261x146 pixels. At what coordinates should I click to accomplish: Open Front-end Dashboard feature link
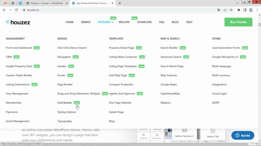[x=19, y=48]
